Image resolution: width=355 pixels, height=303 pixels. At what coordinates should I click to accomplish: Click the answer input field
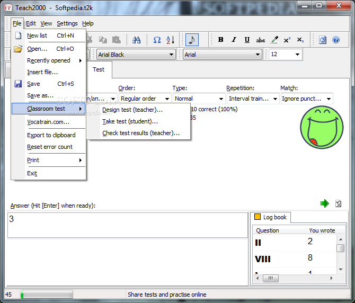128,225
